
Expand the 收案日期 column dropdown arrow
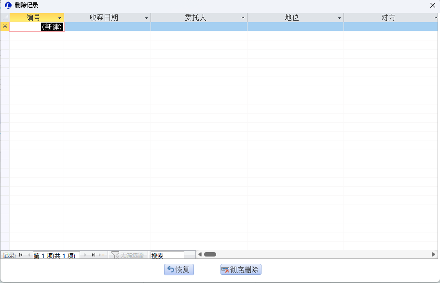point(147,18)
